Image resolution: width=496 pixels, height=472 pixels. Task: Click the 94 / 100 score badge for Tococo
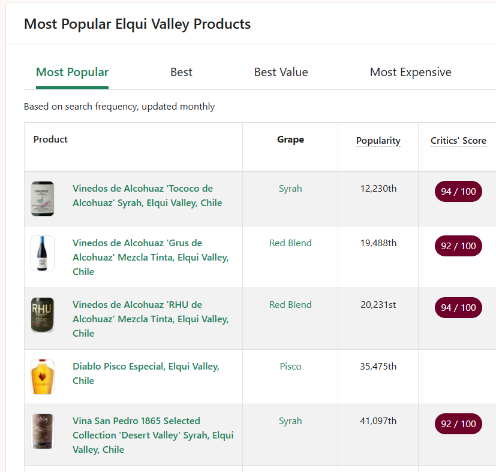click(458, 192)
